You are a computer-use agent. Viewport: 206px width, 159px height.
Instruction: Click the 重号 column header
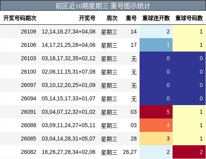click(x=131, y=18)
